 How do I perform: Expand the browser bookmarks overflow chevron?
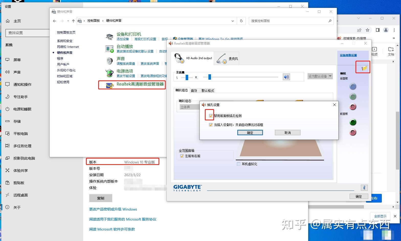(394, 38)
